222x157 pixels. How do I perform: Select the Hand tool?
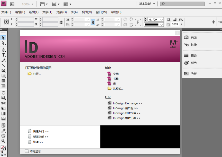[4, 135]
